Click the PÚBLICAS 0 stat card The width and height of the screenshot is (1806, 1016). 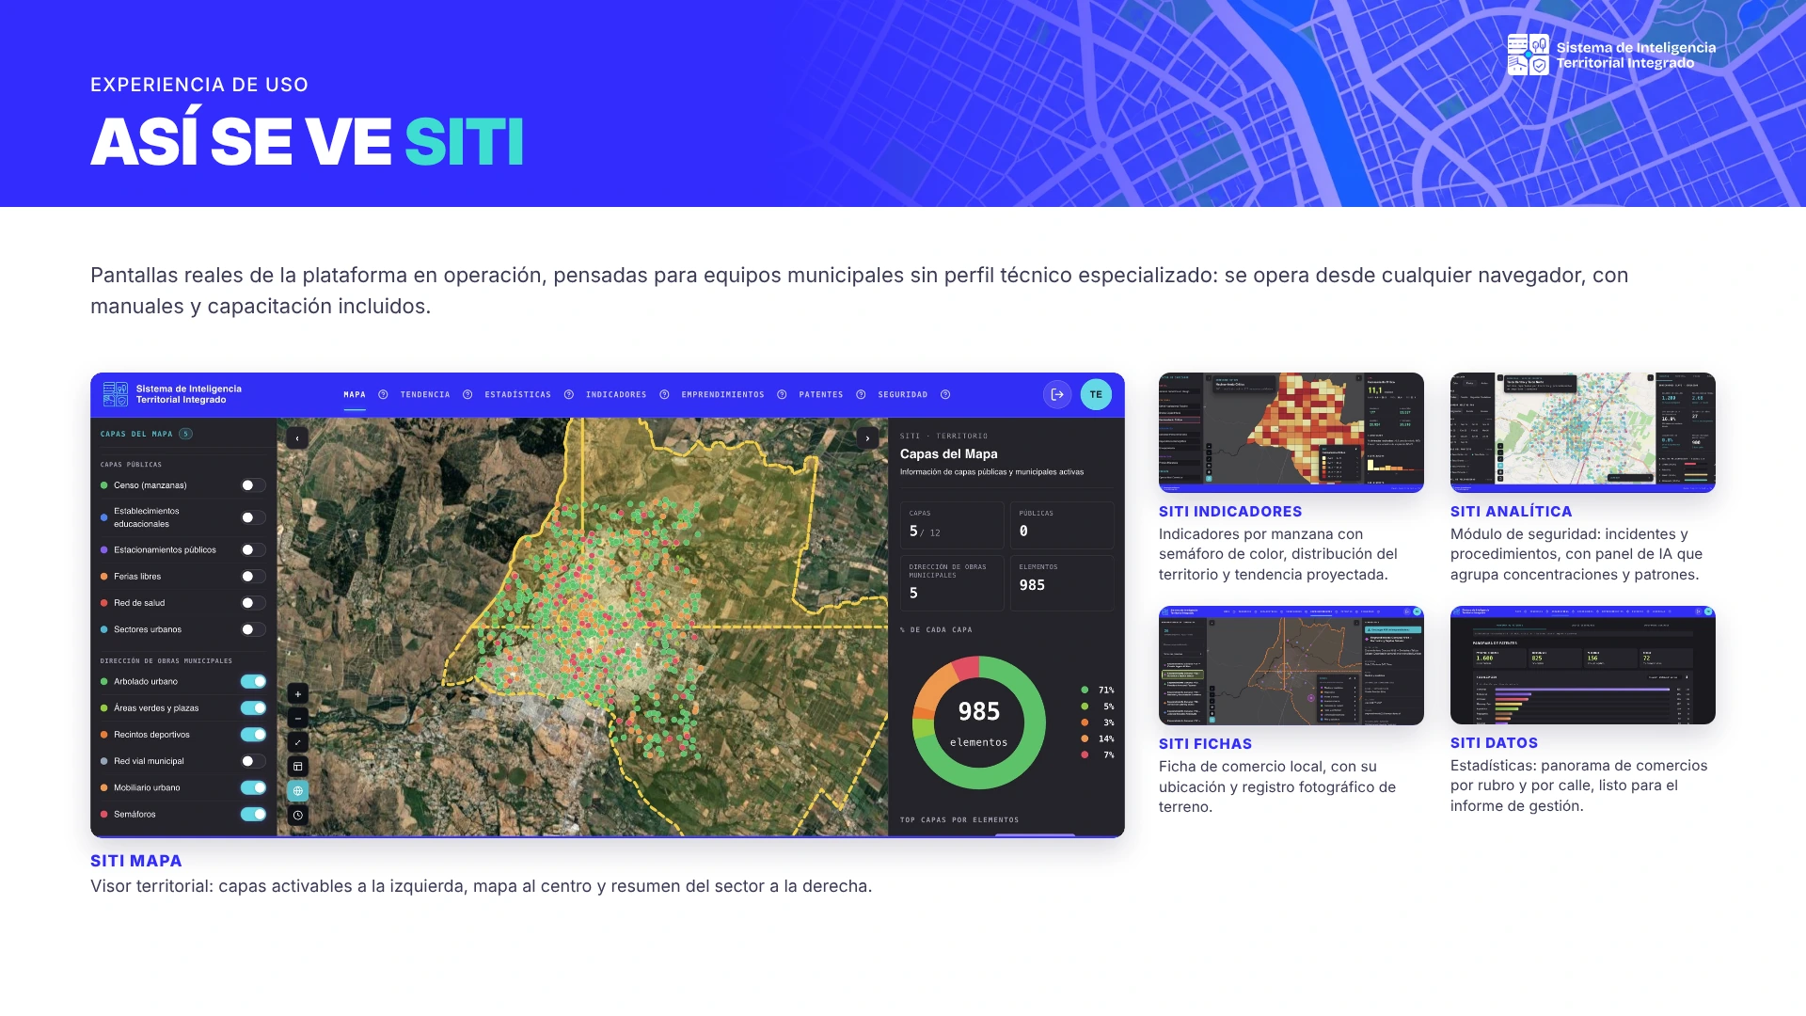point(1062,525)
